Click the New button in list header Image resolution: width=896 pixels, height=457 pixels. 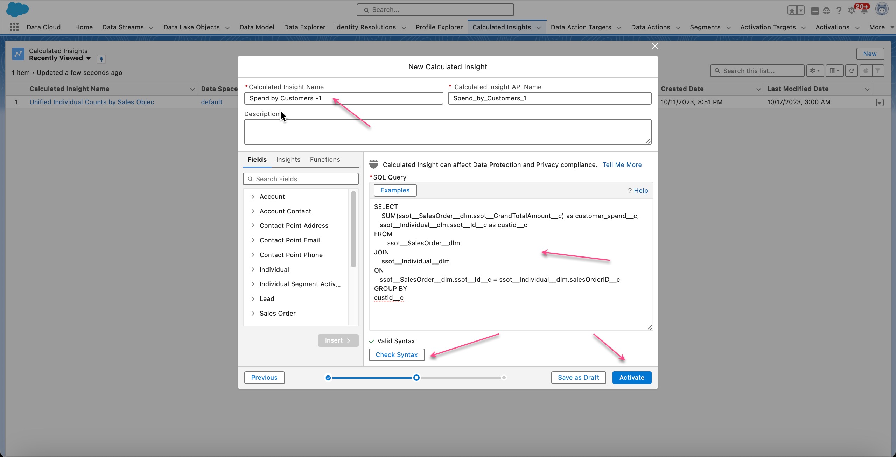(870, 54)
